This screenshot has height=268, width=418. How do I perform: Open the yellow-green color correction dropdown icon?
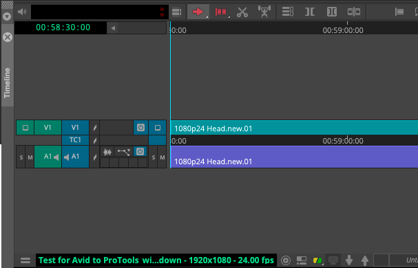coord(317,260)
